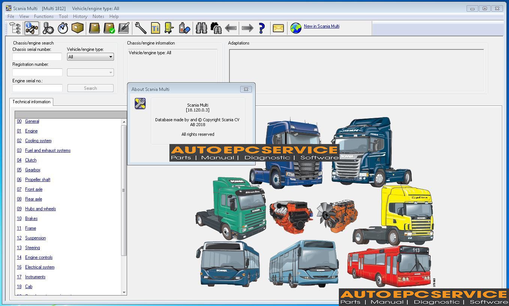Open the stopwatch standard times icon
The height and width of the screenshot is (306, 509).
pos(63,28)
